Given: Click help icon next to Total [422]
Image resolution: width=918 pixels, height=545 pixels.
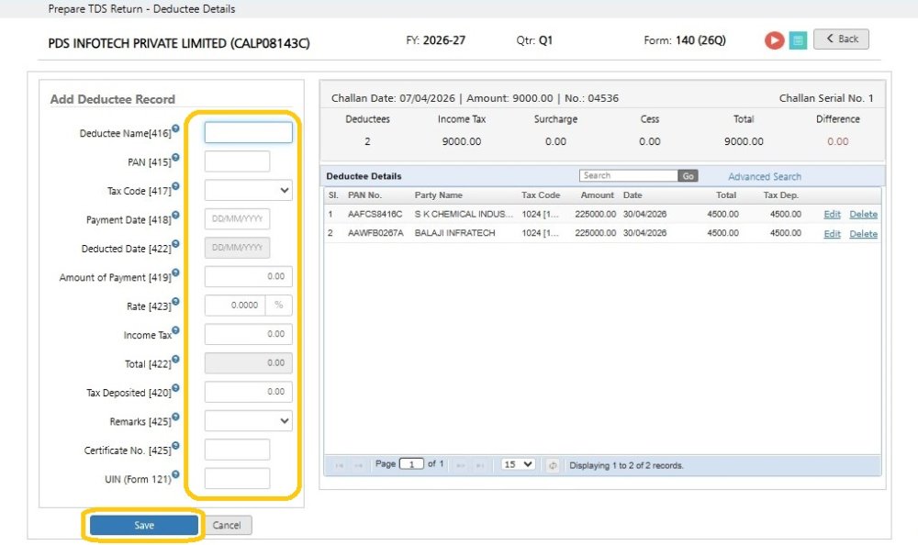Looking at the screenshot, I should tap(175, 359).
